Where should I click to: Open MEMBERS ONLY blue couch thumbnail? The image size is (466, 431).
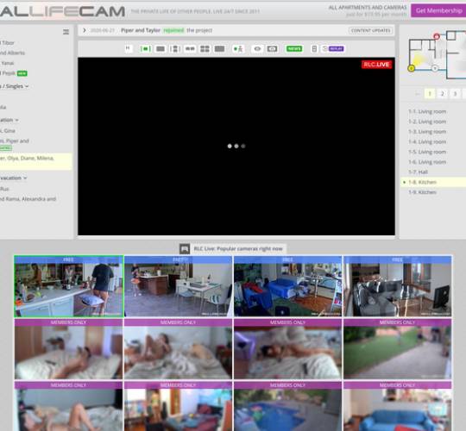click(x=397, y=406)
